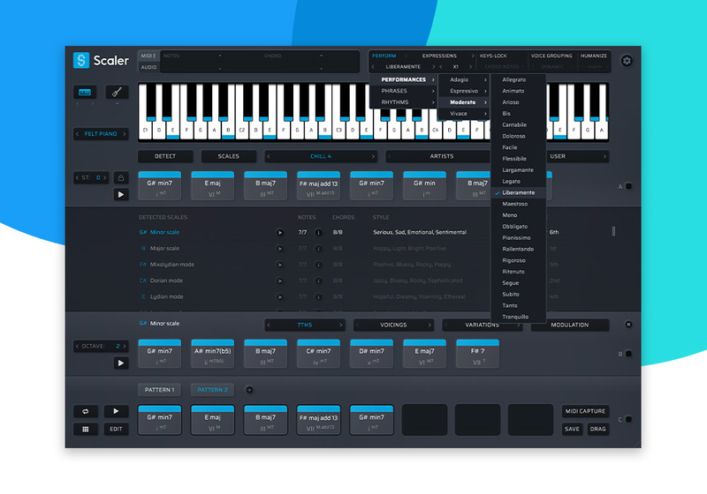The image size is (707, 494).
Task: Play section A chord progression
Action: click(x=121, y=194)
